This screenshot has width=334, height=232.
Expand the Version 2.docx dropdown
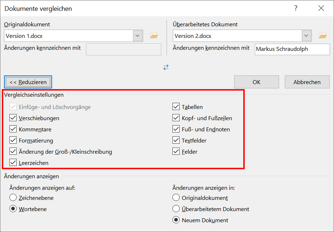click(306, 36)
